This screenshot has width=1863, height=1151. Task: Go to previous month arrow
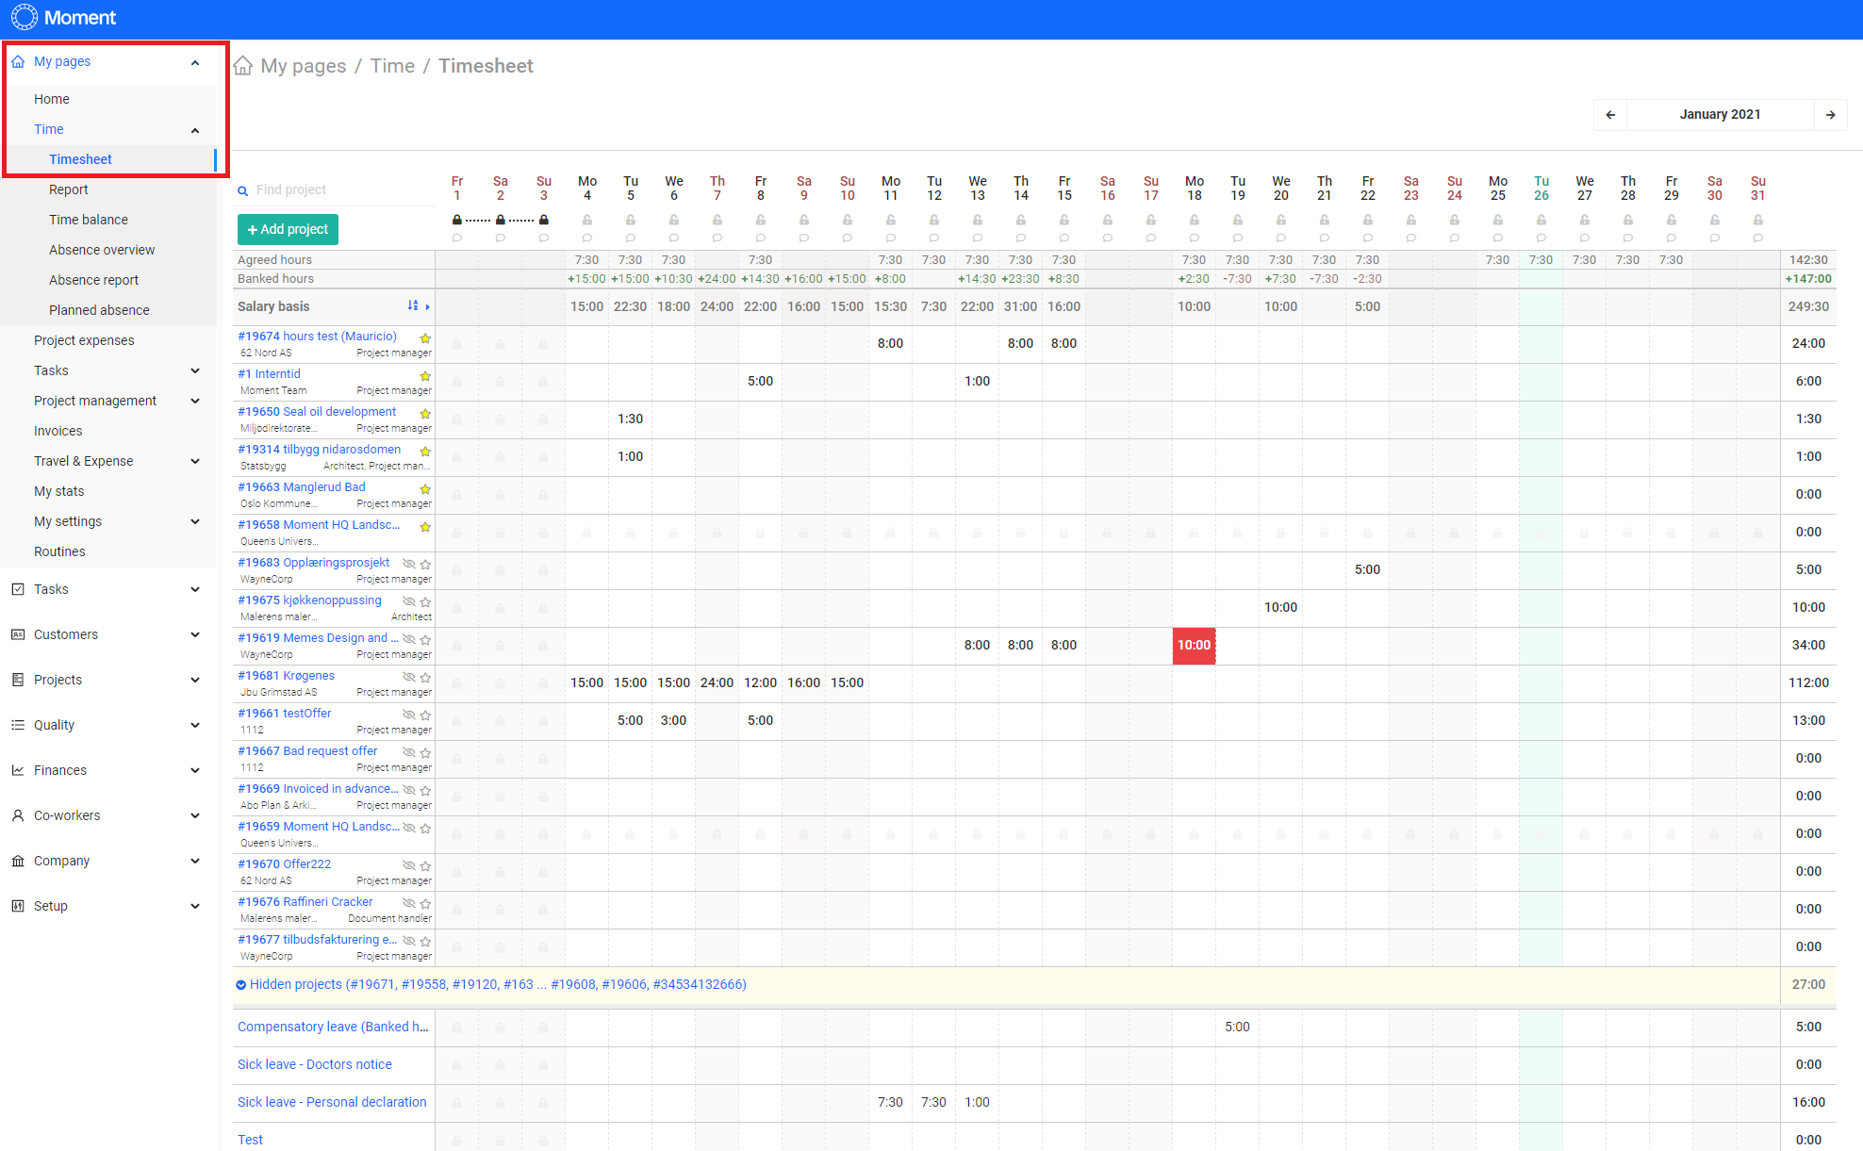tap(1610, 114)
